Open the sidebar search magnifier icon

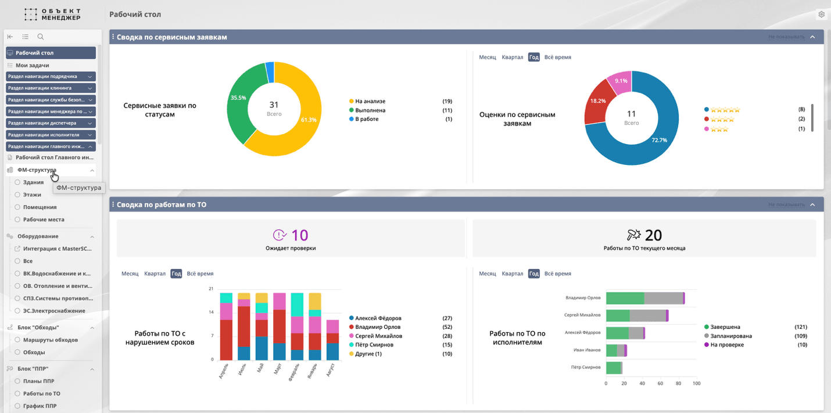[x=41, y=37]
